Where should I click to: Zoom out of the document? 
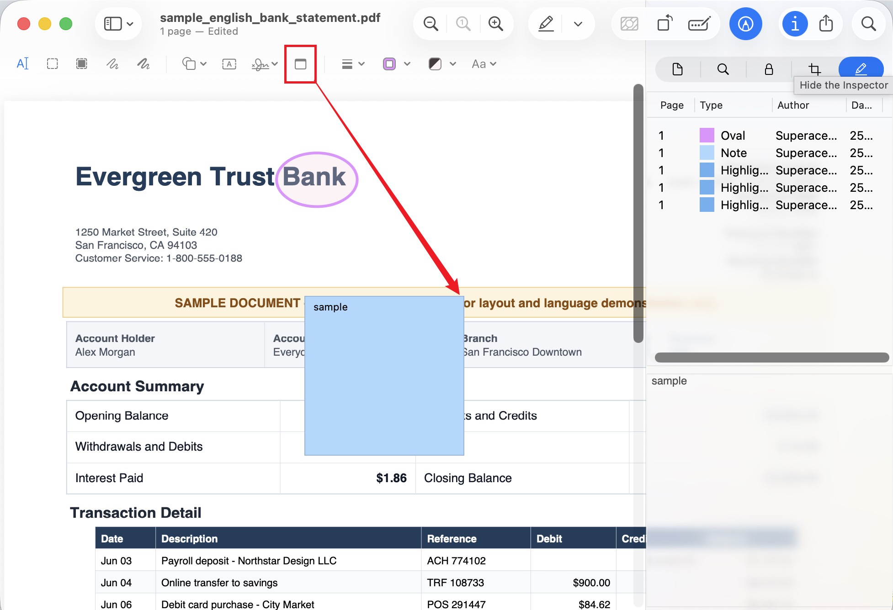click(431, 24)
